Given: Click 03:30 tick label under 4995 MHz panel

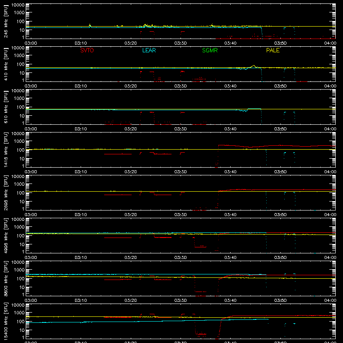Looking at the screenshot, I should point(181,258).
